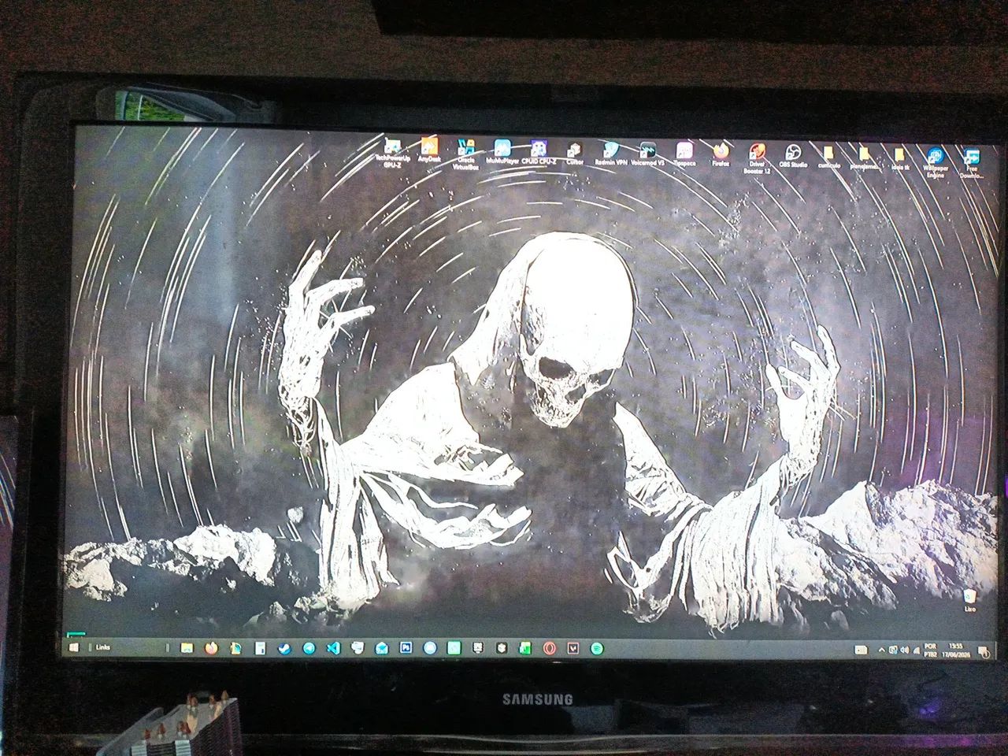The width and height of the screenshot is (1008, 756).
Task: Open Telegram from the taskbar
Action: 309,647
